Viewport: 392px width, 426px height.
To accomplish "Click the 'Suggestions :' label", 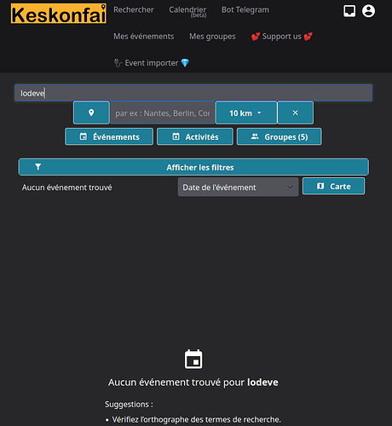I will tap(129, 404).
